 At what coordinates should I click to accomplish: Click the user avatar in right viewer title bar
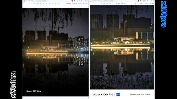pyautogui.click(x=139, y=1)
